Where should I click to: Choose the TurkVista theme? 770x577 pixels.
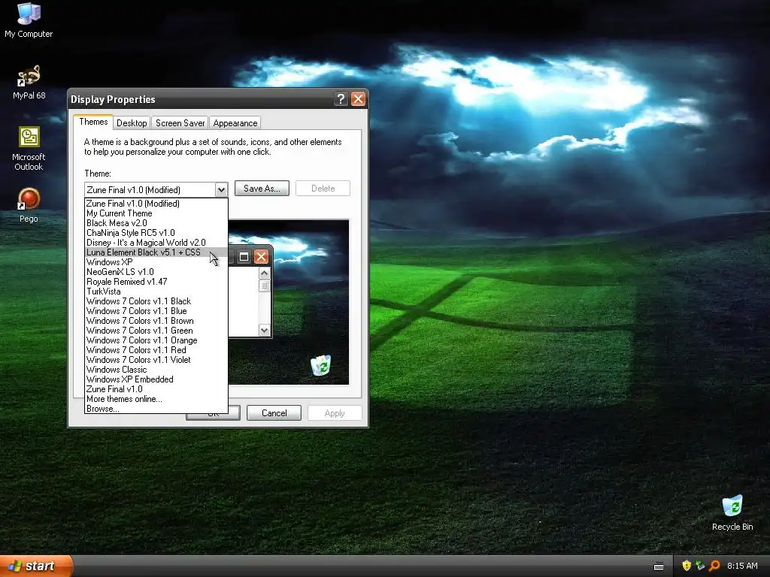[156, 292]
